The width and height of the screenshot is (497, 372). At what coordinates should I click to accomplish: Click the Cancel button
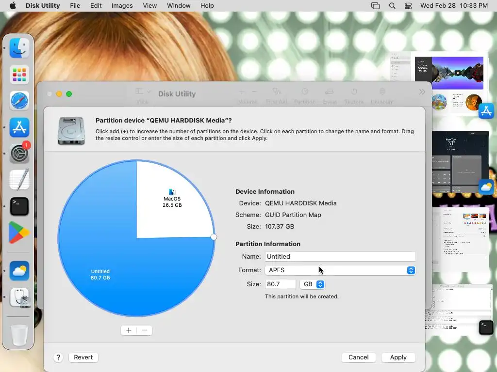pos(359,357)
